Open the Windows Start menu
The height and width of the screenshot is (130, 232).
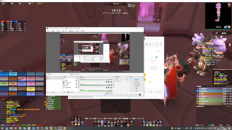[2, 128]
